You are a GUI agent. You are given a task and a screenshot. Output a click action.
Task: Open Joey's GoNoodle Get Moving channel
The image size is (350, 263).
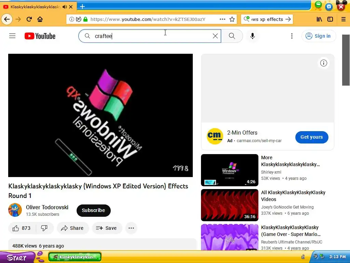tap(287, 207)
